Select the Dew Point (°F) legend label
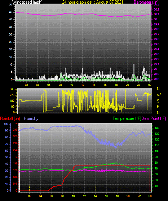168x201 pixels. tap(154, 118)
